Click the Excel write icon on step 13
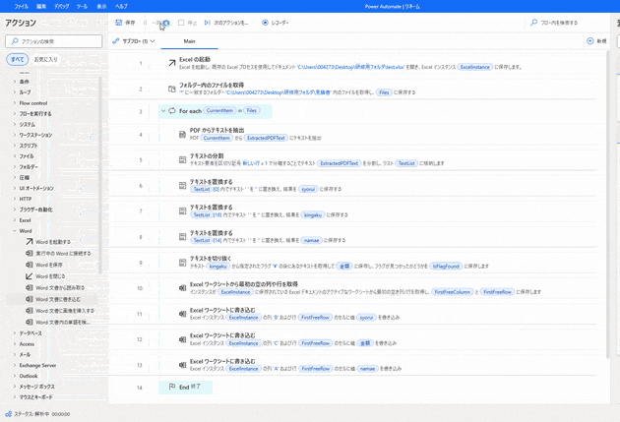This screenshot has width=620, height=422. (182, 365)
